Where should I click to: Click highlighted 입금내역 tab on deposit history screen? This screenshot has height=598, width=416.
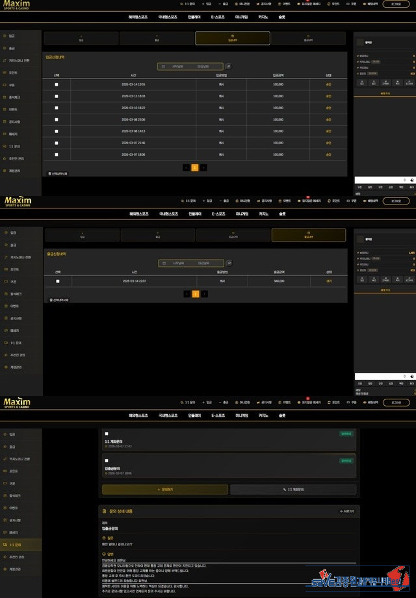tap(233, 38)
